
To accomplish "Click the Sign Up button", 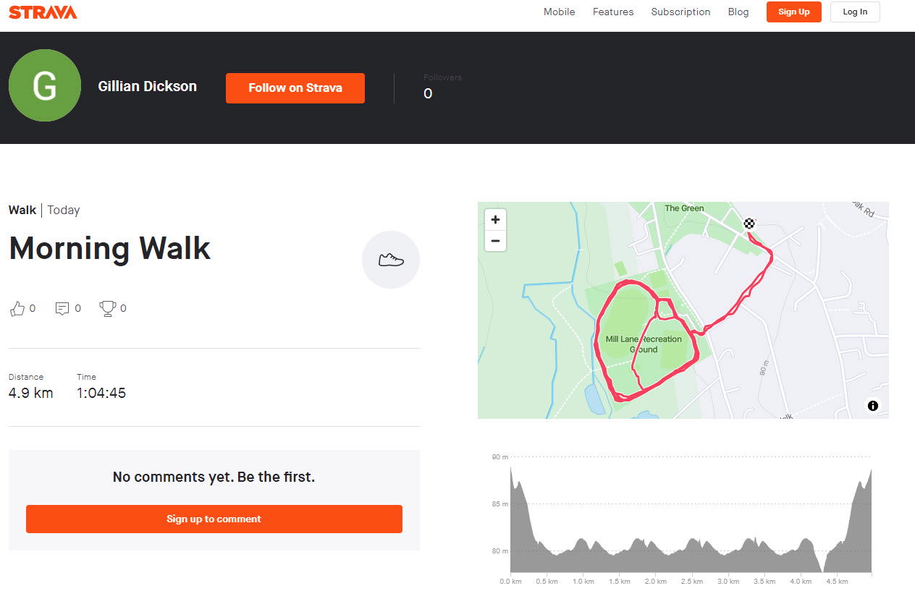I will coord(794,12).
